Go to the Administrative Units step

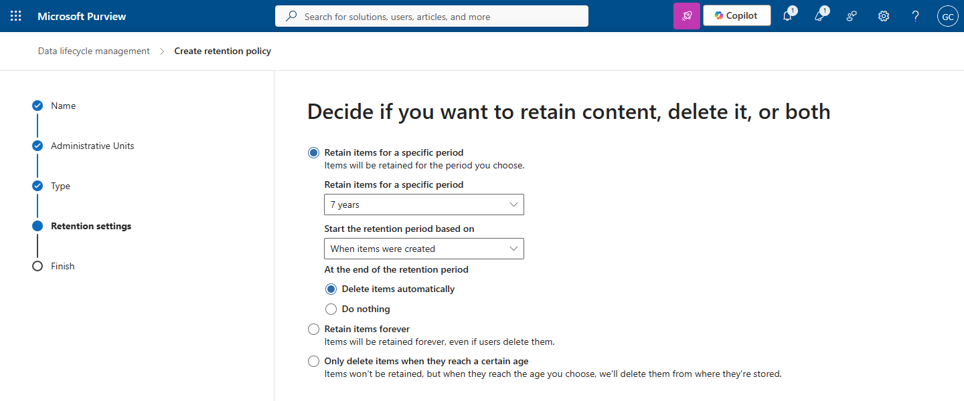(x=92, y=146)
